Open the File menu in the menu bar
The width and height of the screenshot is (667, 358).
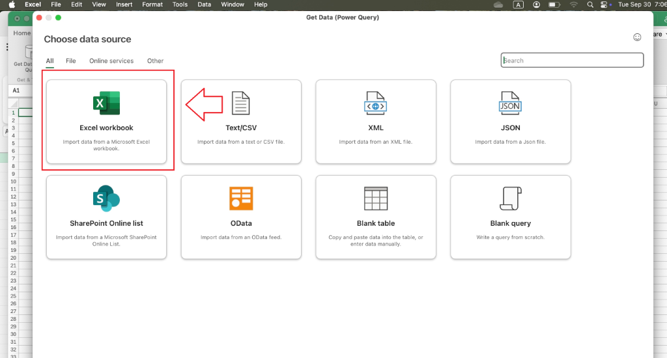(56, 5)
